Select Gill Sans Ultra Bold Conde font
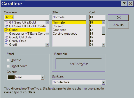134x98 pixels. (25, 26)
